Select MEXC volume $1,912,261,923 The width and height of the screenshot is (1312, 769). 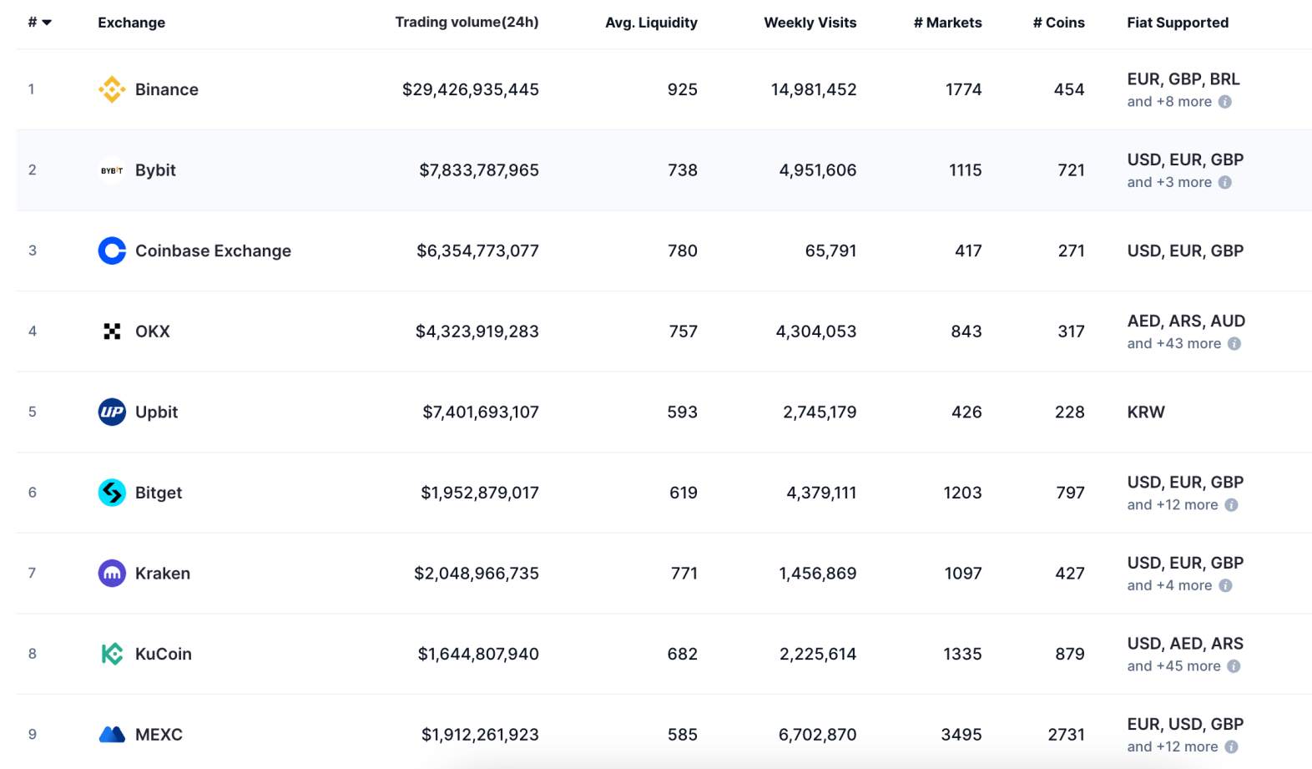pos(480,735)
